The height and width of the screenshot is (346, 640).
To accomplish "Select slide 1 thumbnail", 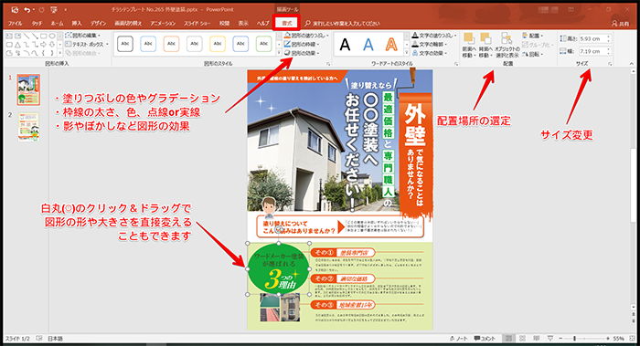I will [28, 89].
